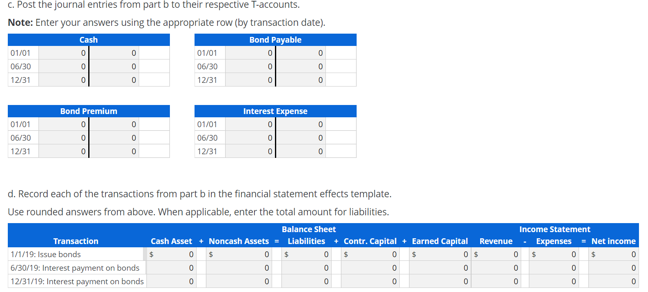Click the Bond Payable 06/30 debit cell

pos(250,66)
